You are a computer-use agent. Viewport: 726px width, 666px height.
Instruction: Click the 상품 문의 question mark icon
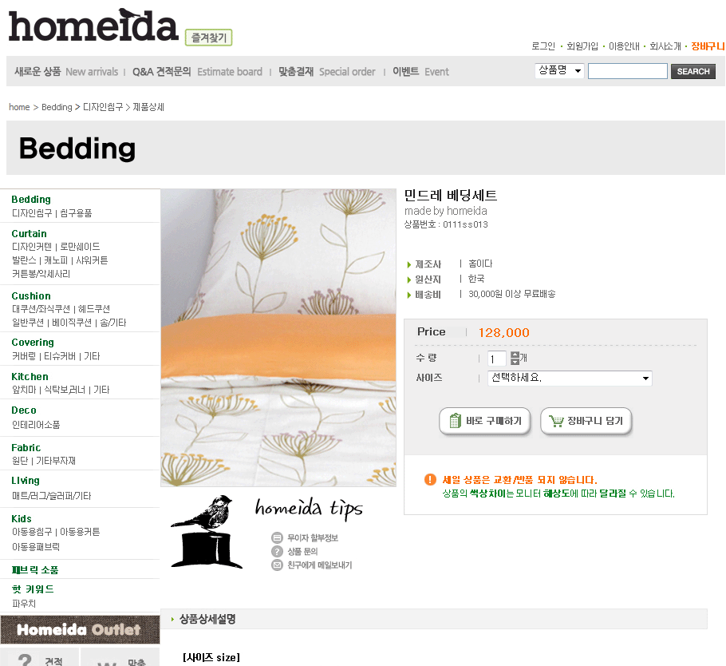click(x=277, y=552)
